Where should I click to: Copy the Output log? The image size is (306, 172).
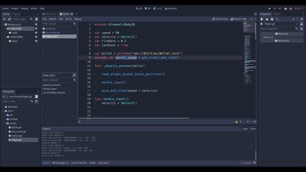[x=245, y=129]
